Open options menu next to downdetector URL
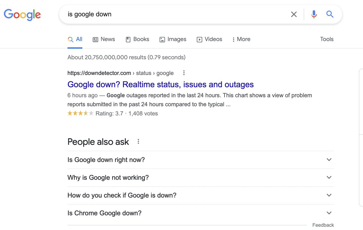 [x=184, y=73]
